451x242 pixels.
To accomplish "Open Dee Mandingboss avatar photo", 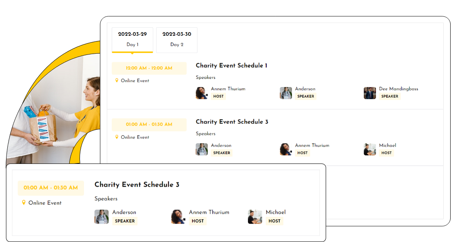I will [370, 93].
